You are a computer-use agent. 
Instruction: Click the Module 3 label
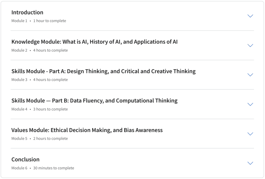click(19, 80)
